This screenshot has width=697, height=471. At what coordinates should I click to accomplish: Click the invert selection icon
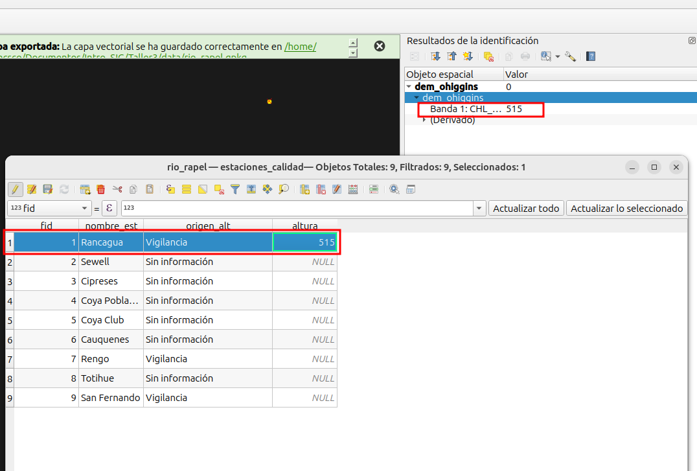click(x=203, y=189)
